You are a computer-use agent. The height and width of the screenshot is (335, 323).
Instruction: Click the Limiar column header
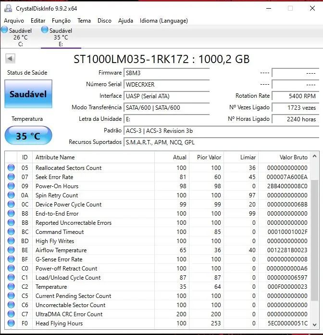click(241, 157)
